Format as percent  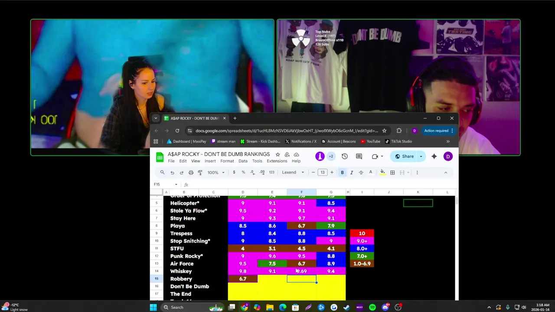tap(243, 172)
